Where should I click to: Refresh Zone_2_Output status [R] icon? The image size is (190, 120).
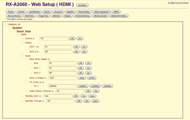coord(45,78)
